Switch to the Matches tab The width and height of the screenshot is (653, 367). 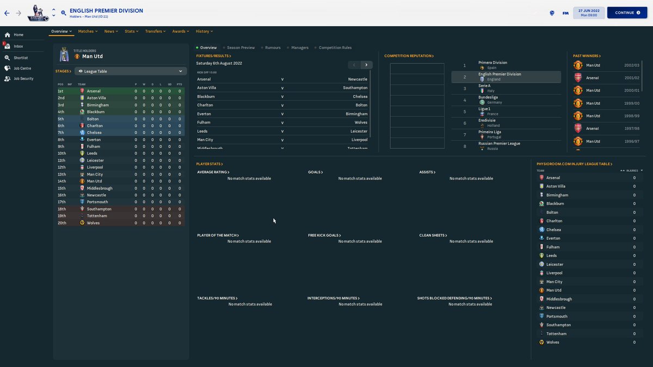[87, 31]
